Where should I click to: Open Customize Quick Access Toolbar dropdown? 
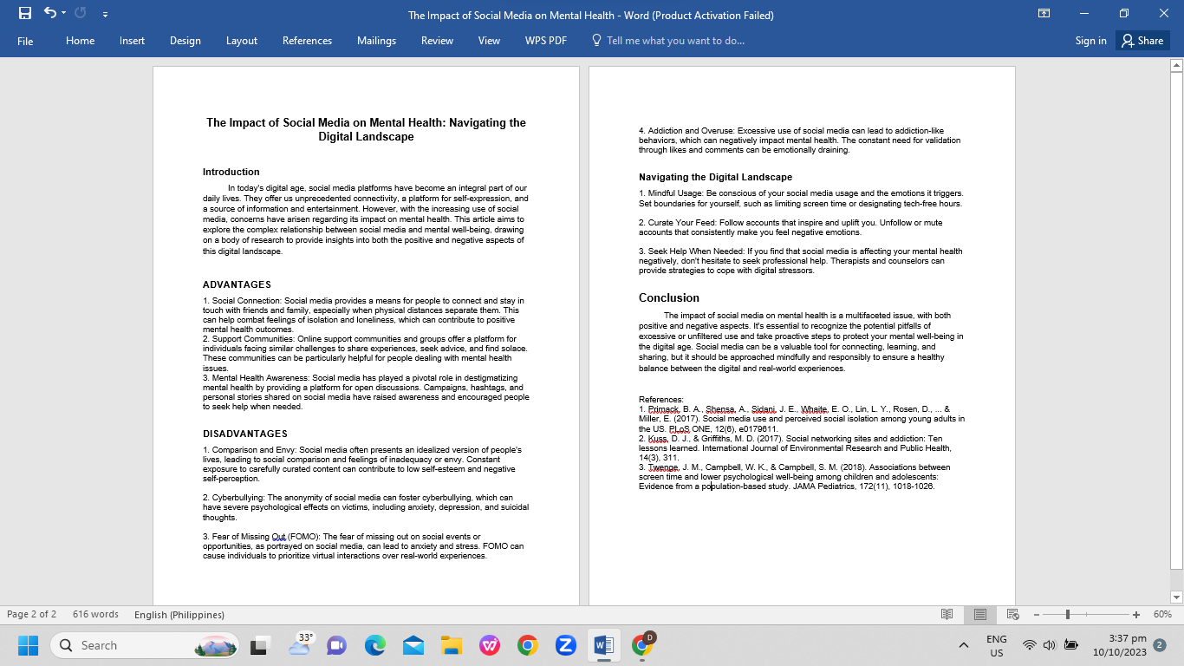click(x=105, y=15)
